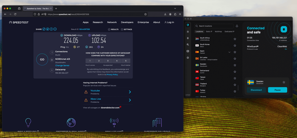
Task: Open Apps menu on Speedtest
Action: 86,22
